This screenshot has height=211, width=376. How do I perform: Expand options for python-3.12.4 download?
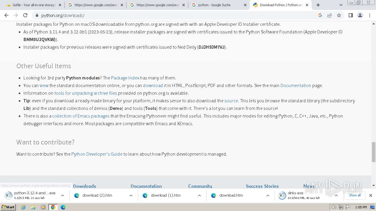click(x=62, y=195)
